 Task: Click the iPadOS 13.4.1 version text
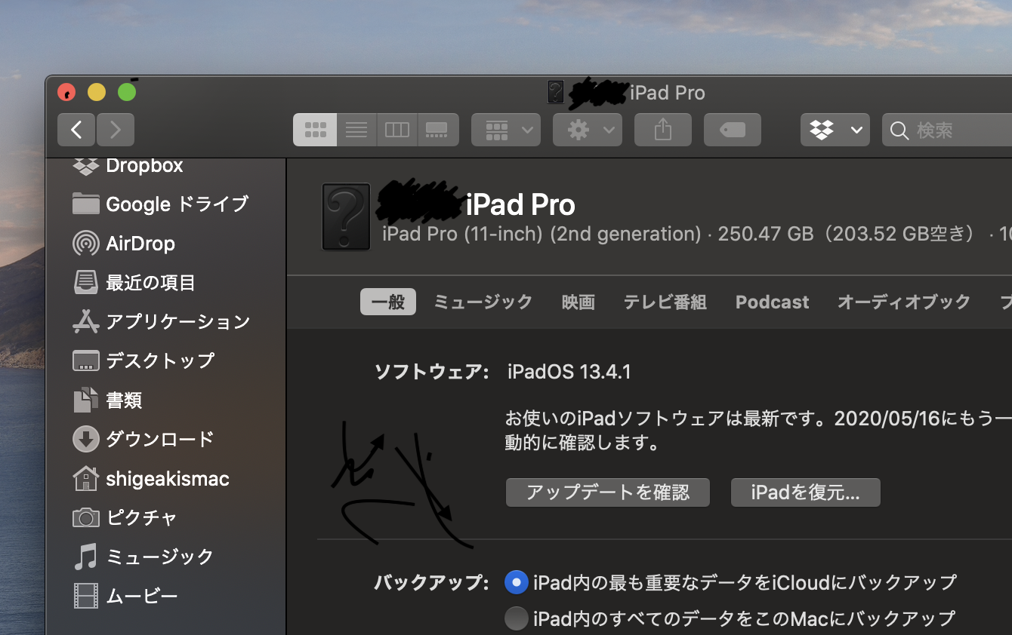click(569, 372)
